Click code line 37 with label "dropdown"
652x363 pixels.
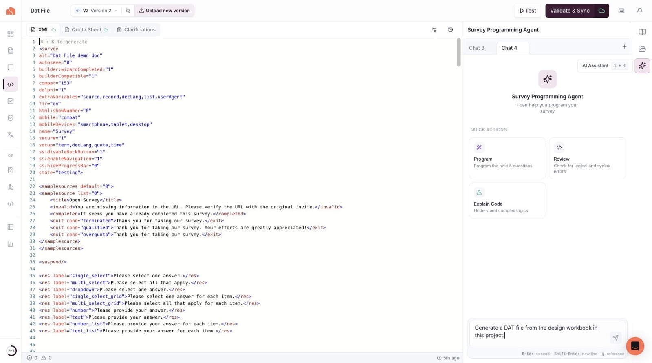(x=112, y=290)
